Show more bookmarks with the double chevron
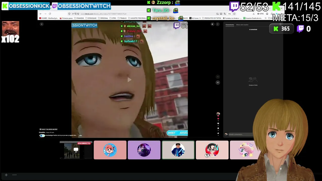322x181 pixels. pyautogui.click(x=266, y=18)
